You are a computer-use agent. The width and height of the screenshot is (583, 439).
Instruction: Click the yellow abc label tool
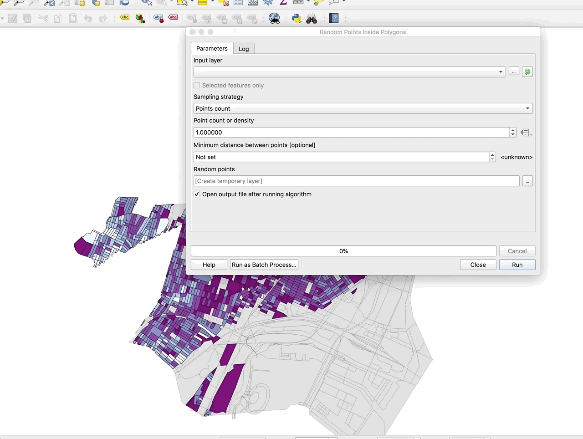pos(125,18)
